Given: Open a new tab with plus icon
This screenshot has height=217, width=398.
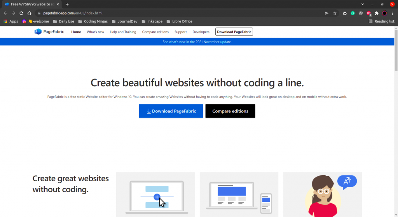Looking at the screenshot, I should (x=67, y=4).
